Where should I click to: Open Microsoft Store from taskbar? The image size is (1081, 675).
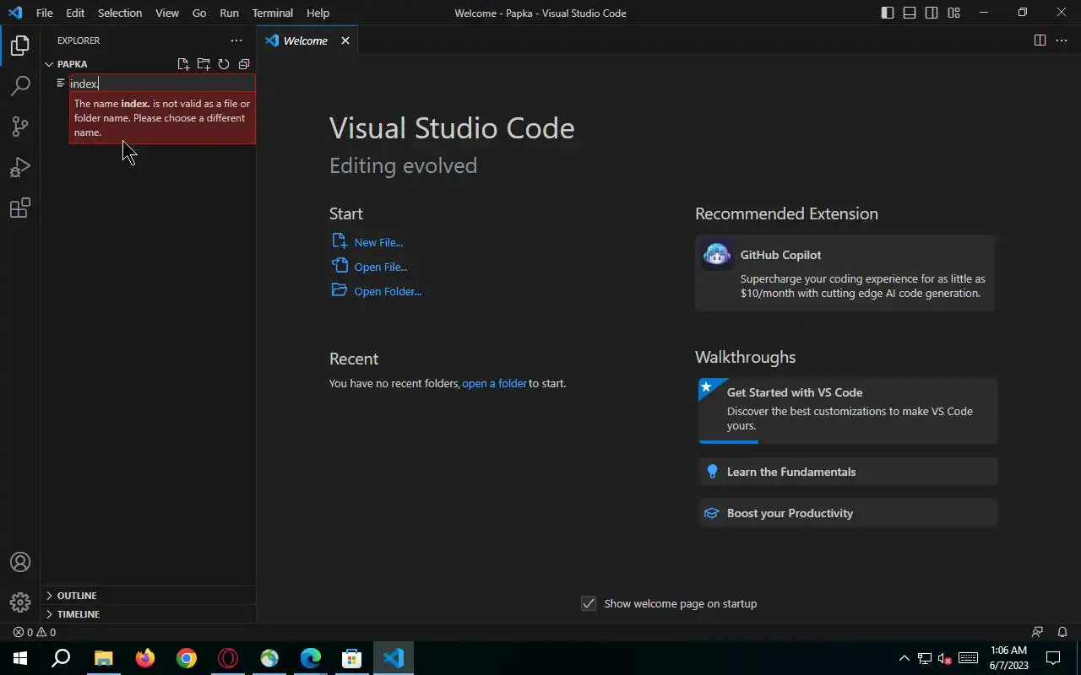pyautogui.click(x=352, y=658)
